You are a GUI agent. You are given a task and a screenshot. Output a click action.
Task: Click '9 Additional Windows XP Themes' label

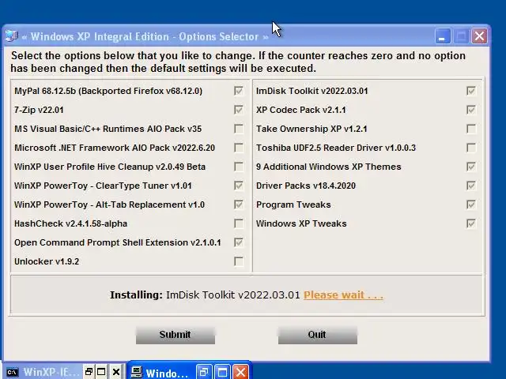(x=329, y=167)
